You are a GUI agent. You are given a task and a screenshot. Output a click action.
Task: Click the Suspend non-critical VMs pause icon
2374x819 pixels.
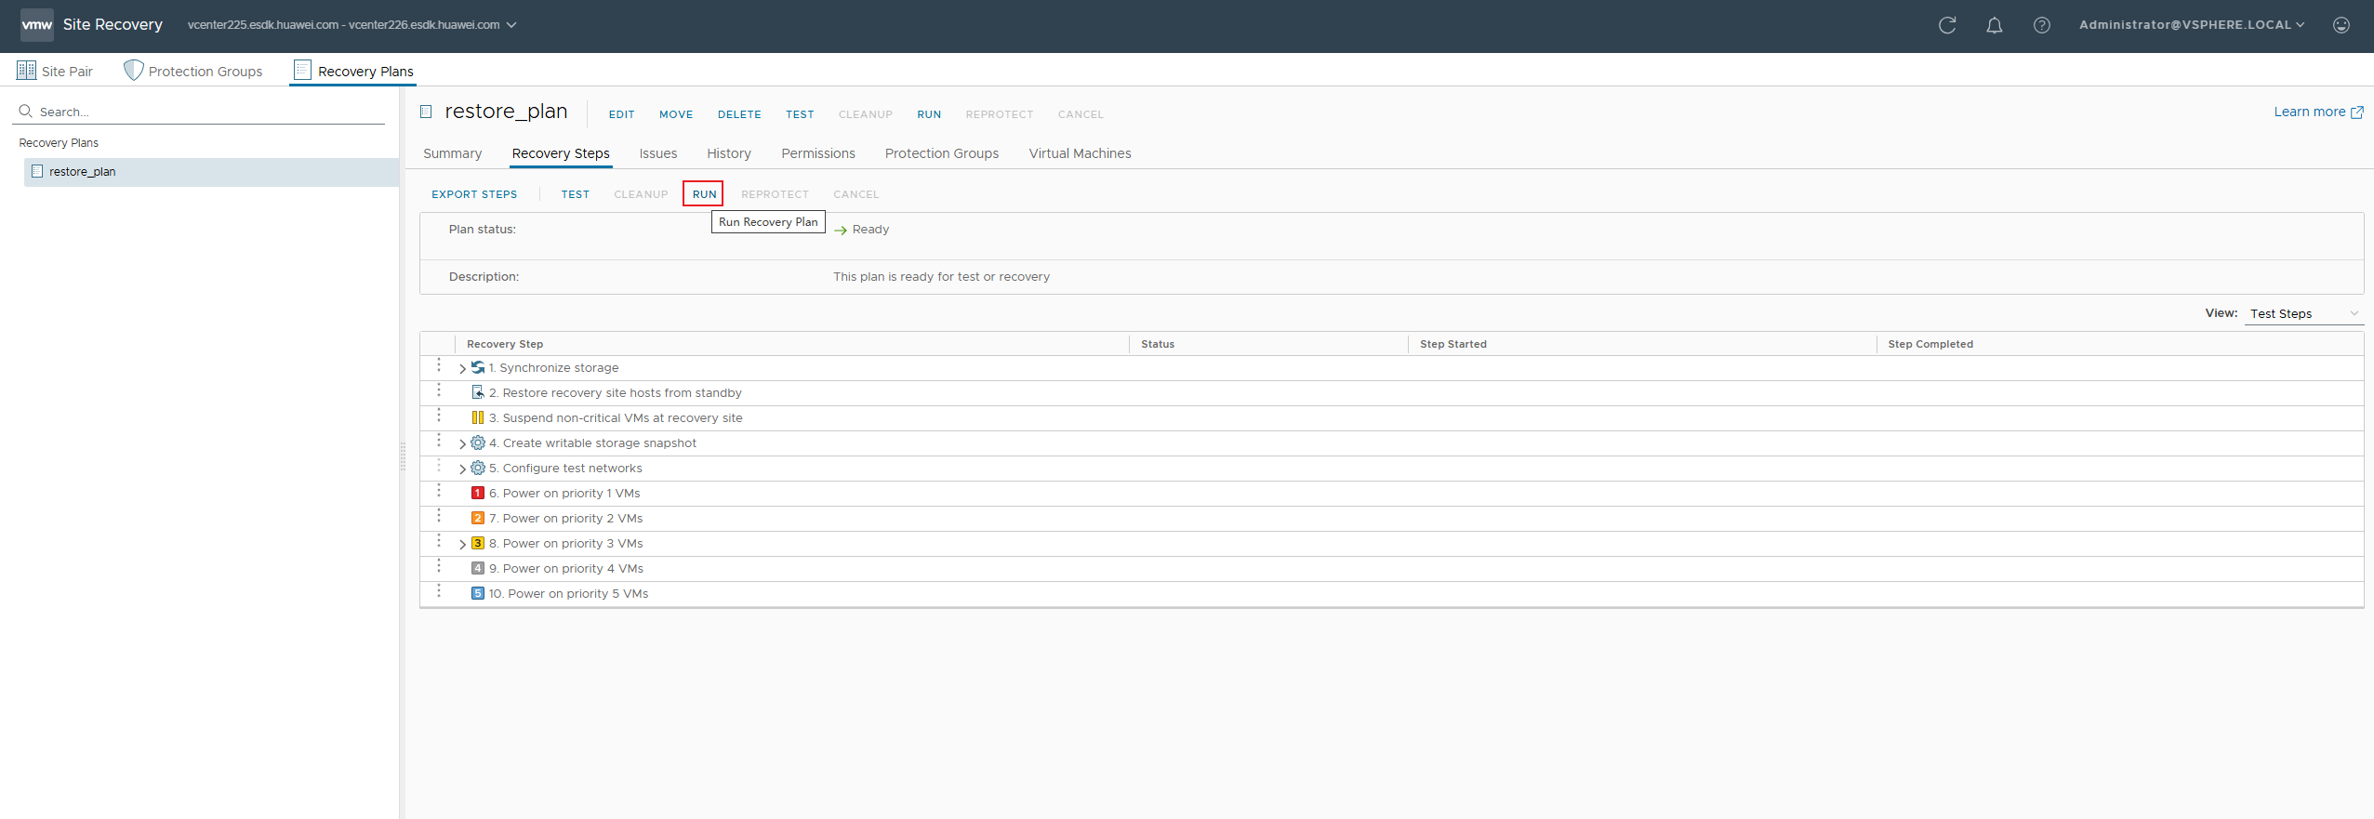pyautogui.click(x=478, y=417)
